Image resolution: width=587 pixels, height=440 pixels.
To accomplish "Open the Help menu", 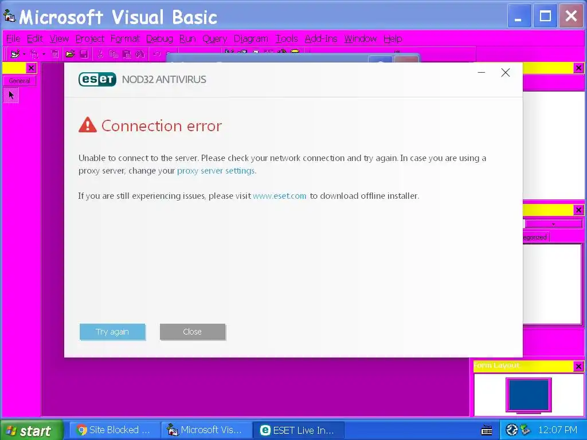I will point(393,38).
